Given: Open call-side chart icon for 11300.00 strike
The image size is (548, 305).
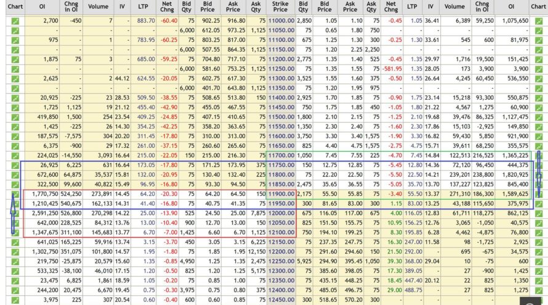Looking at the screenshot, I should click(15, 79).
